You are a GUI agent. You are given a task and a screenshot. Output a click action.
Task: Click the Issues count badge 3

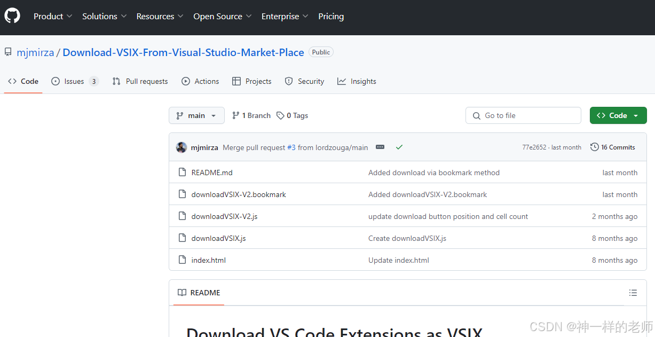94,81
